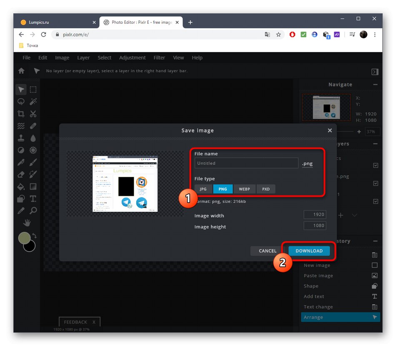
Task: Select the Cutout scissors tool
Action: pos(33,114)
